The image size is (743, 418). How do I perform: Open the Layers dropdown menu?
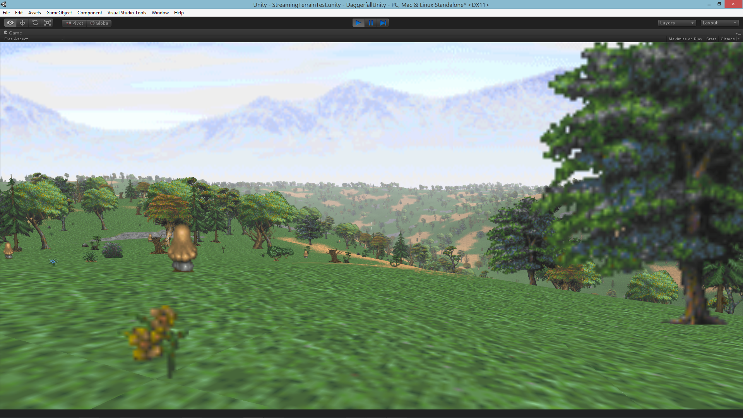pyautogui.click(x=677, y=22)
